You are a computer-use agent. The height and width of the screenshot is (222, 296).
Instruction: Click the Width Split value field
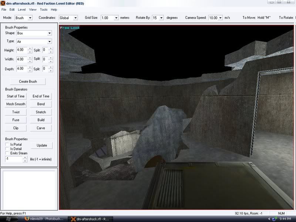click(45, 60)
